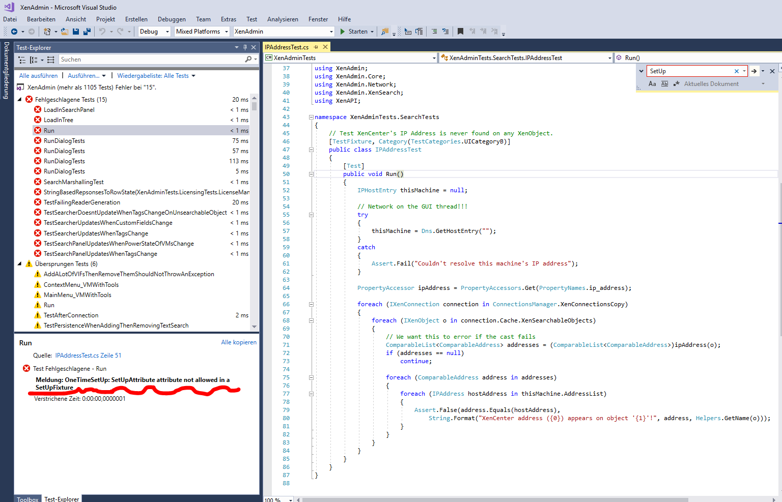Select skipped test ContextMenu_VMWithTools
This screenshot has width=782, height=502.
81,285
